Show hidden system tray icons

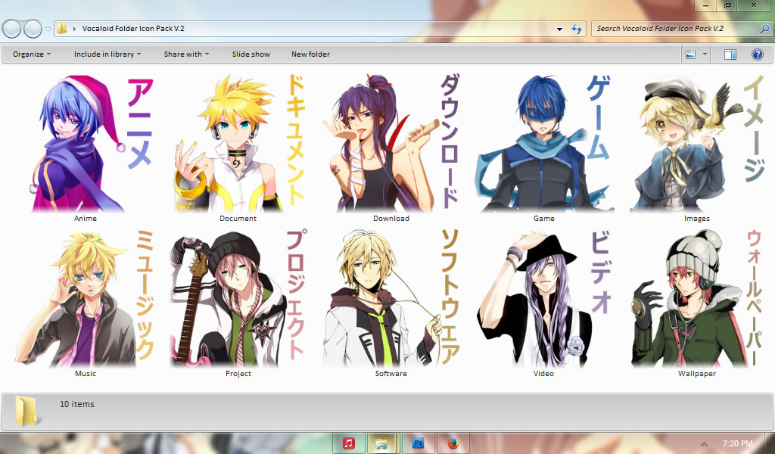[704, 443]
